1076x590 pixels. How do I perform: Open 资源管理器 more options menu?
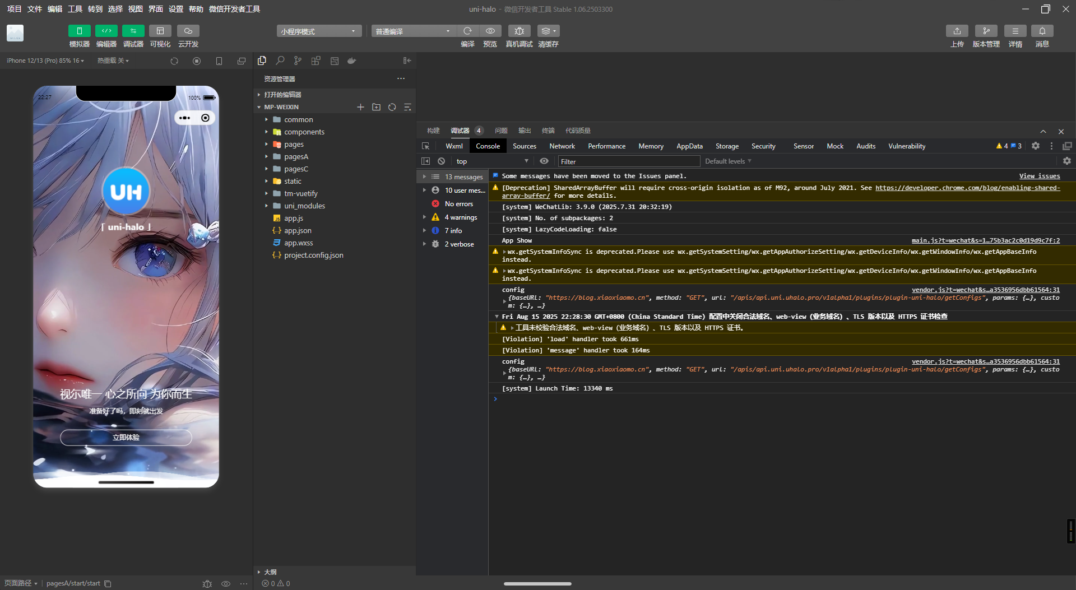coord(401,78)
